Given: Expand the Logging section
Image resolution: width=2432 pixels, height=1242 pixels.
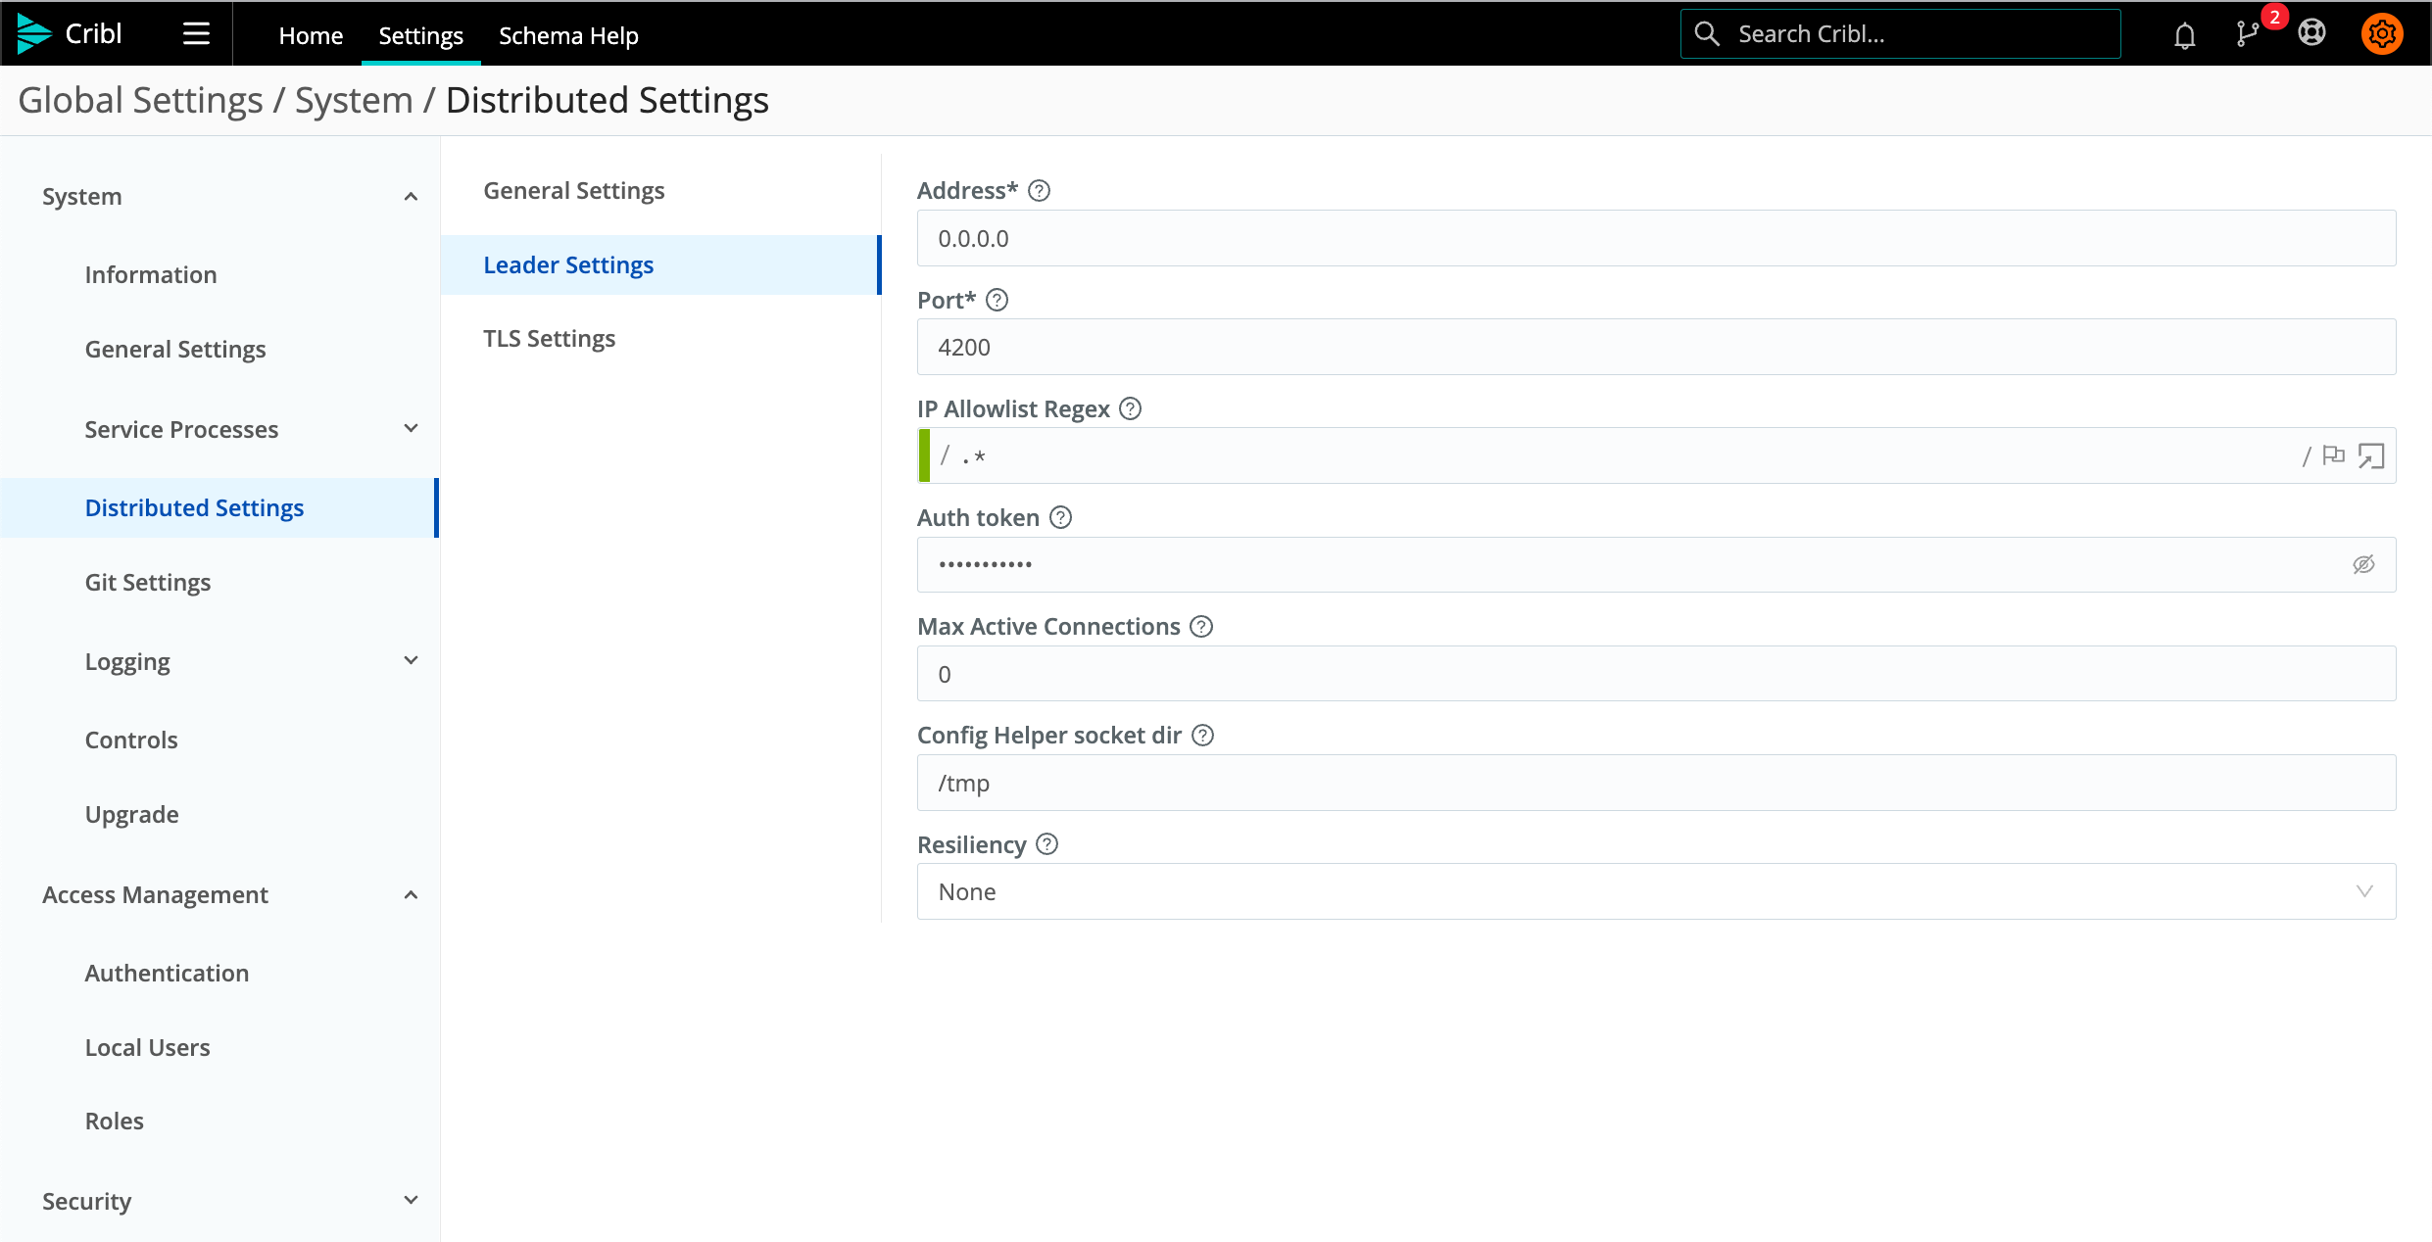Looking at the screenshot, I should coord(412,661).
